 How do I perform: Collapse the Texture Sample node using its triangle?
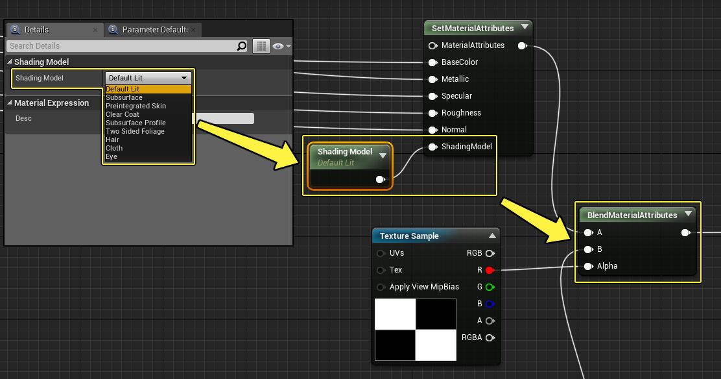tap(491, 236)
